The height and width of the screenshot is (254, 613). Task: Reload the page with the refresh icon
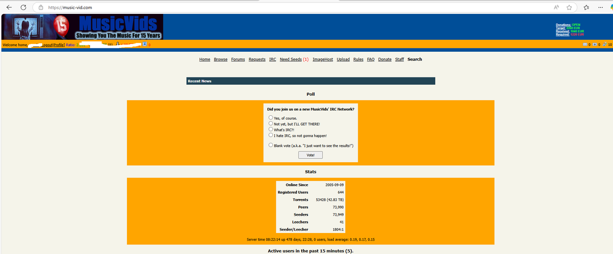23,7
